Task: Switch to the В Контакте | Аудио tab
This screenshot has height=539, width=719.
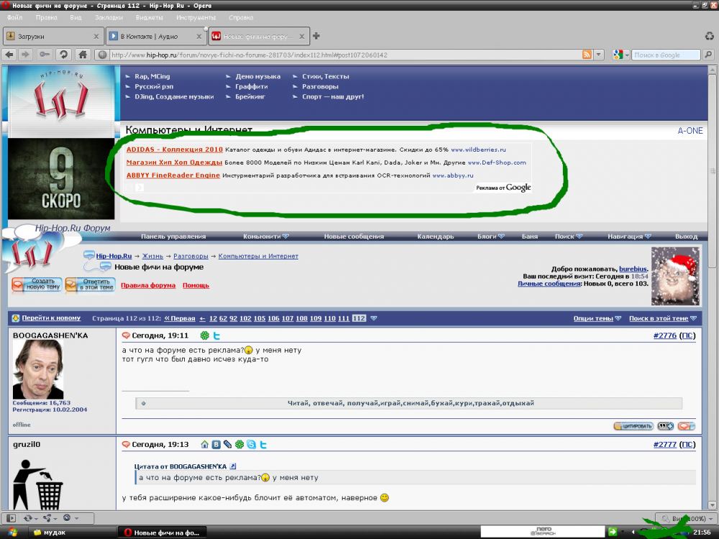Action: pyautogui.click(x=156, y=36)
